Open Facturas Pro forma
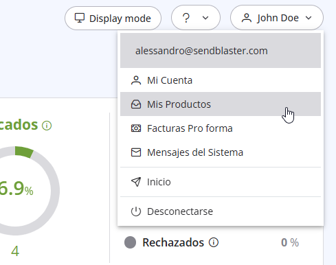Viewport: 336px width, 265px height. [221, 128]
